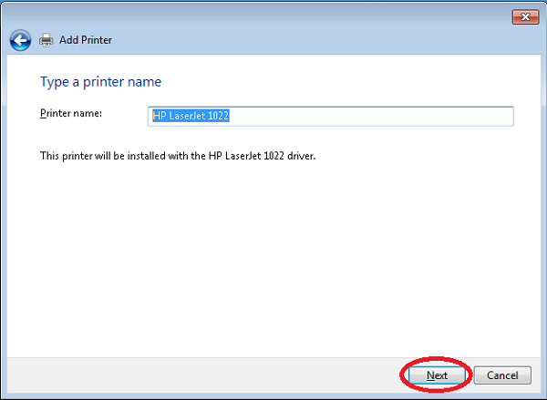
Task: Click the 'Printer name:' label
Action: [71, 113]
